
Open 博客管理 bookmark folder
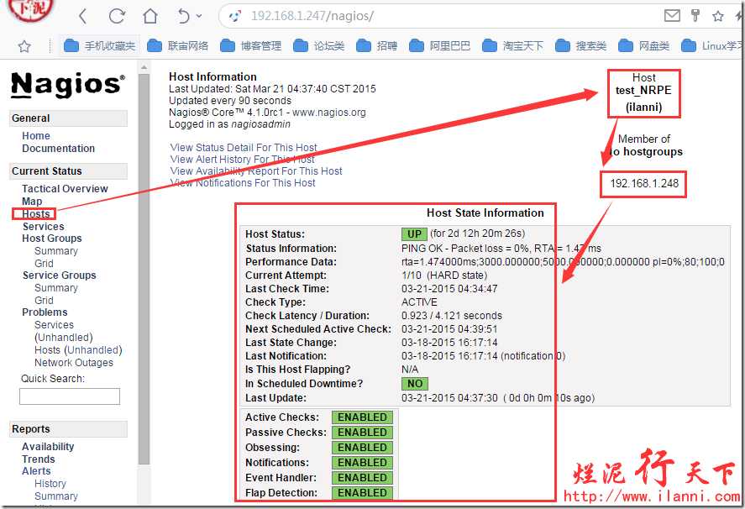coord(251,45)
